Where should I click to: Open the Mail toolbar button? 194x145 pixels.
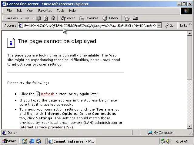tap(126, 18)
